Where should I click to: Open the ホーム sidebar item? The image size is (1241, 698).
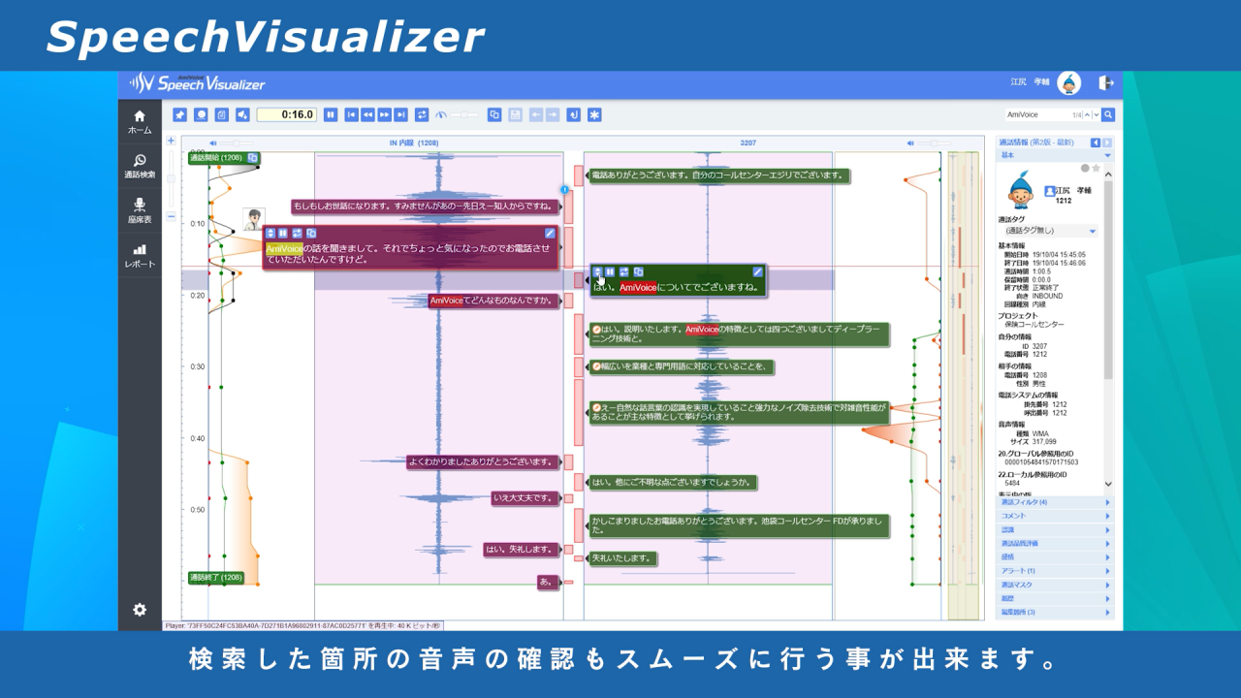click(x=140, y=121)
